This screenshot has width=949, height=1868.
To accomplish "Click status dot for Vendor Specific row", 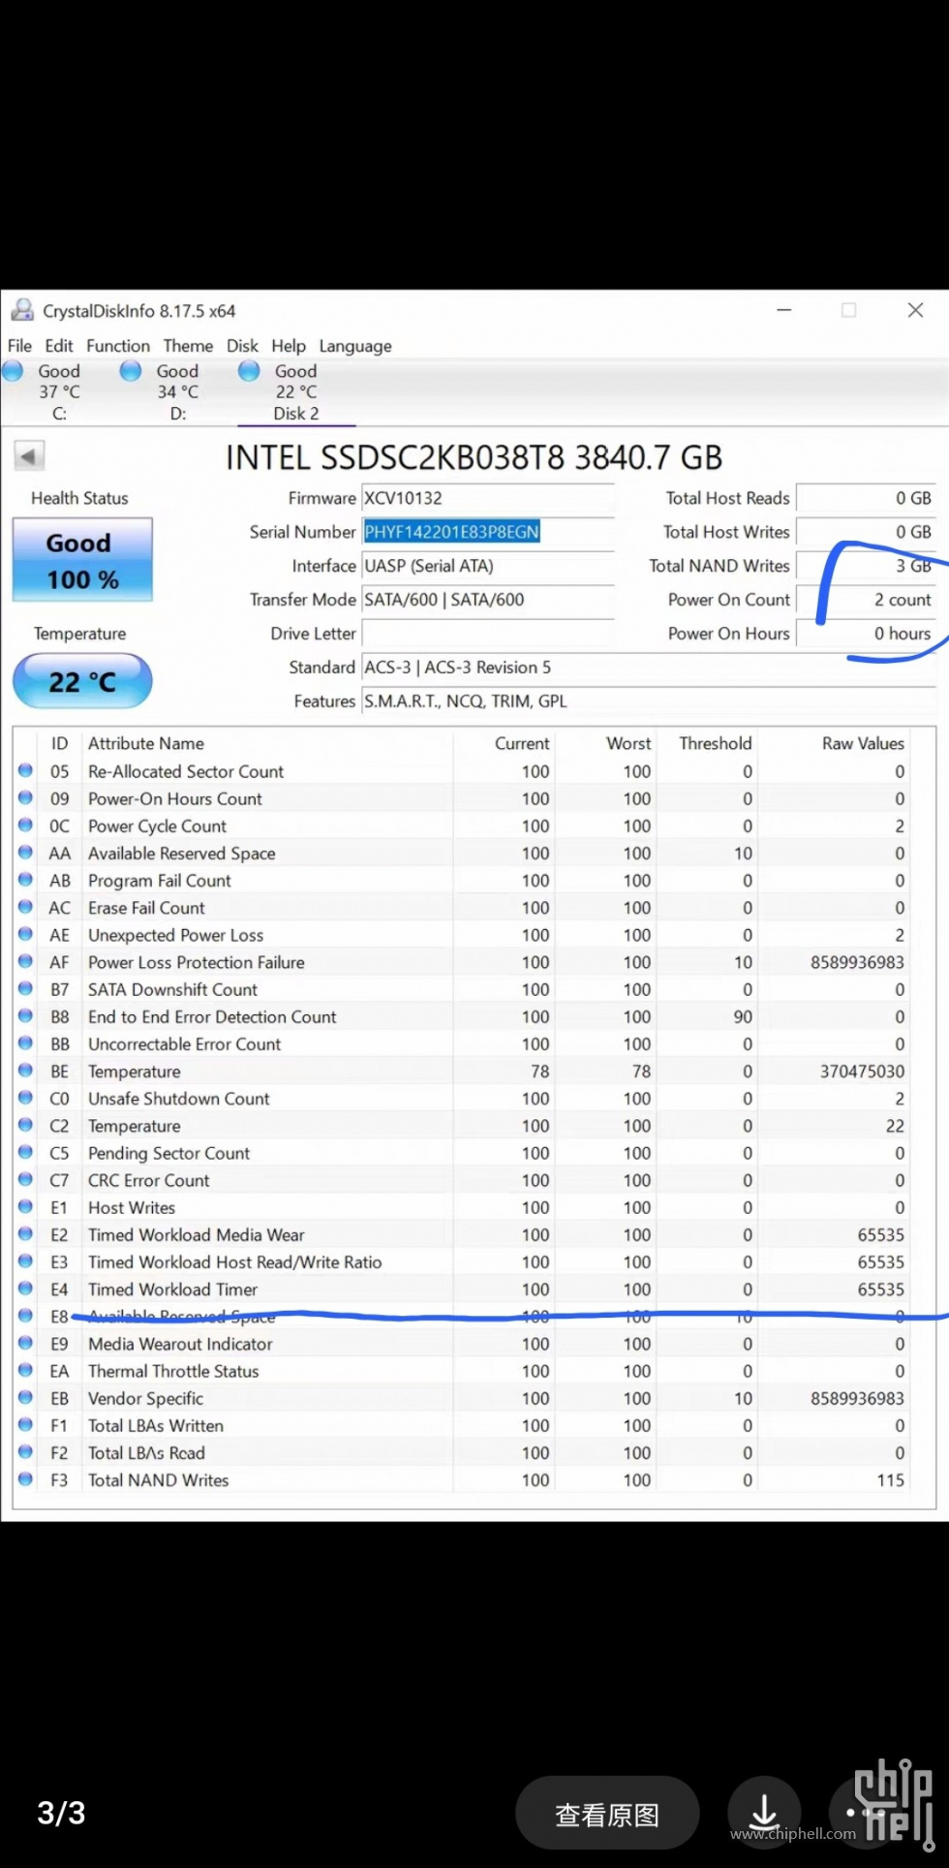I will (26, 1398).
